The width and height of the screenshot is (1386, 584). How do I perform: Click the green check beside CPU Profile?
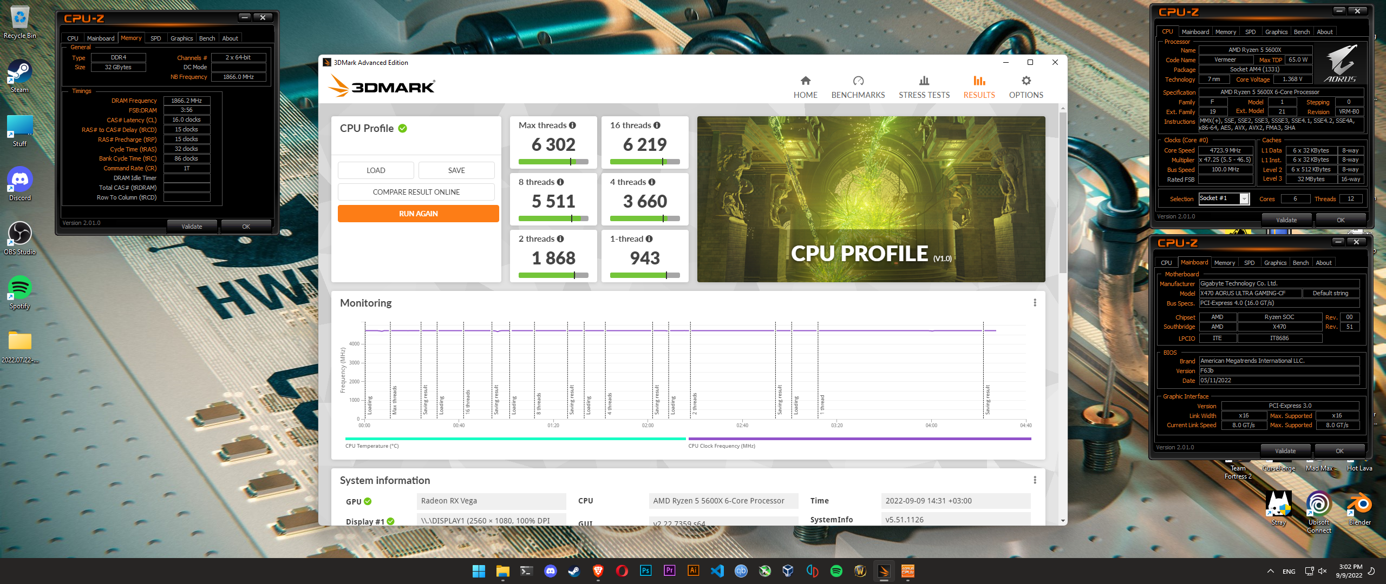(x=402, y=129)
